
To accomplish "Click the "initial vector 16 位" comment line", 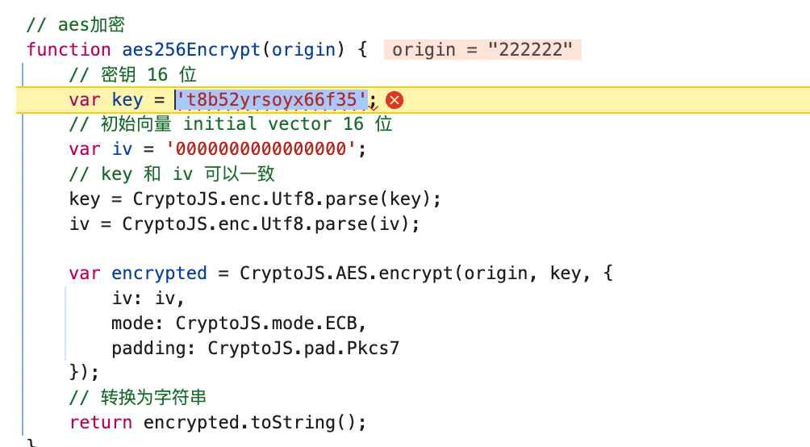I will [231, 124].
